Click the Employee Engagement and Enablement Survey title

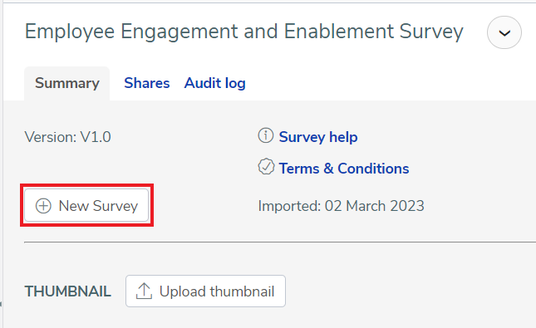(x=244, y=32)
